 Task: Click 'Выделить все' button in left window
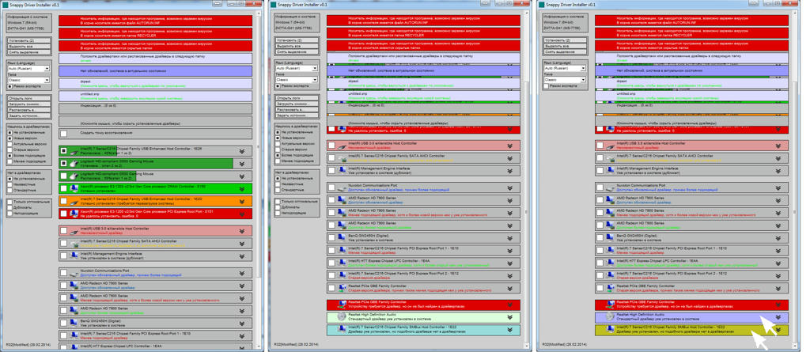coord(29,47)
